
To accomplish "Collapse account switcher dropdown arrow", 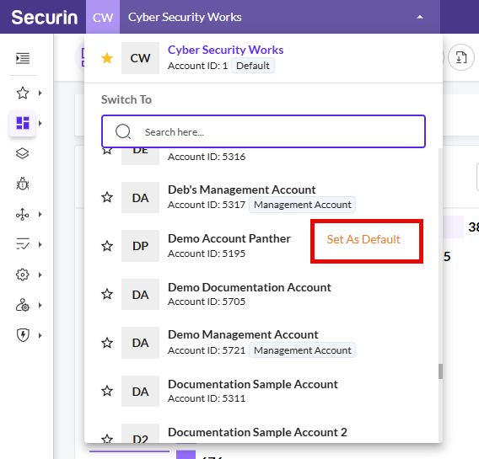I will point(420,17).
